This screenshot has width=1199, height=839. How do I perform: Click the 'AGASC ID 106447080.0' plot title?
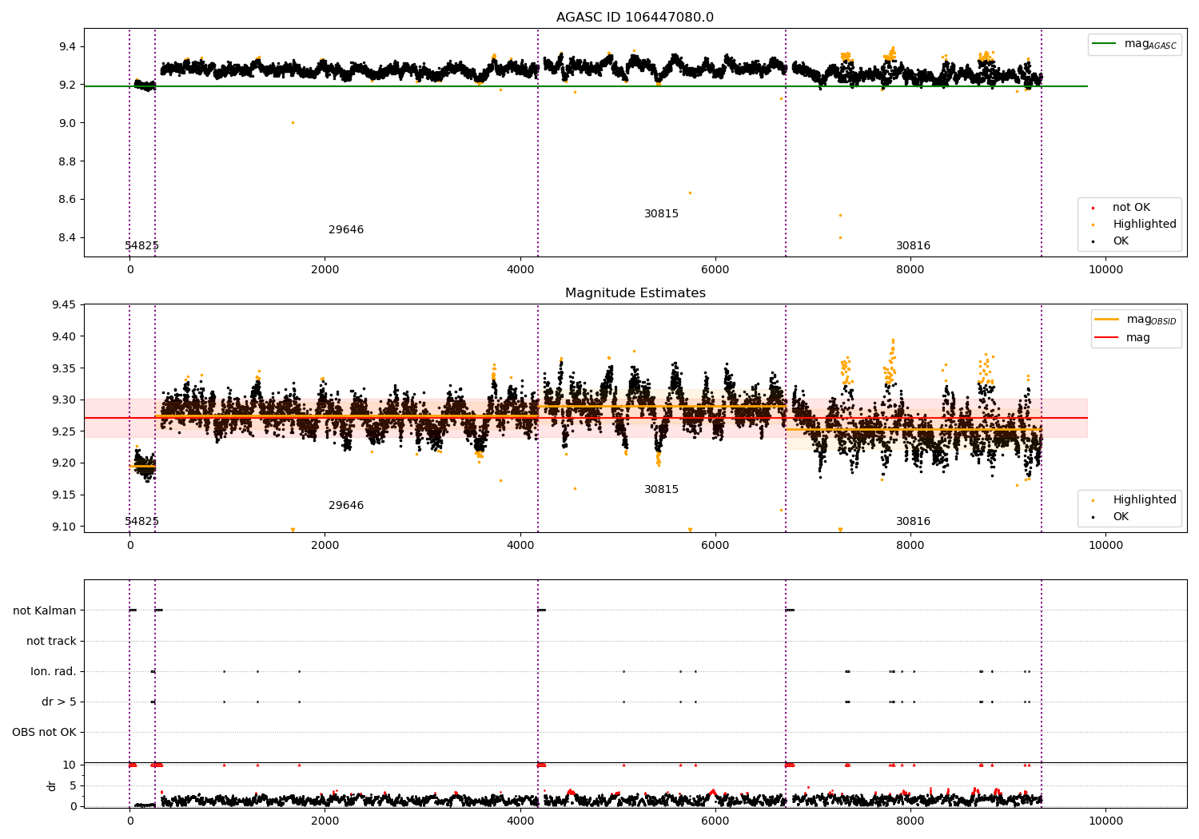635,18
